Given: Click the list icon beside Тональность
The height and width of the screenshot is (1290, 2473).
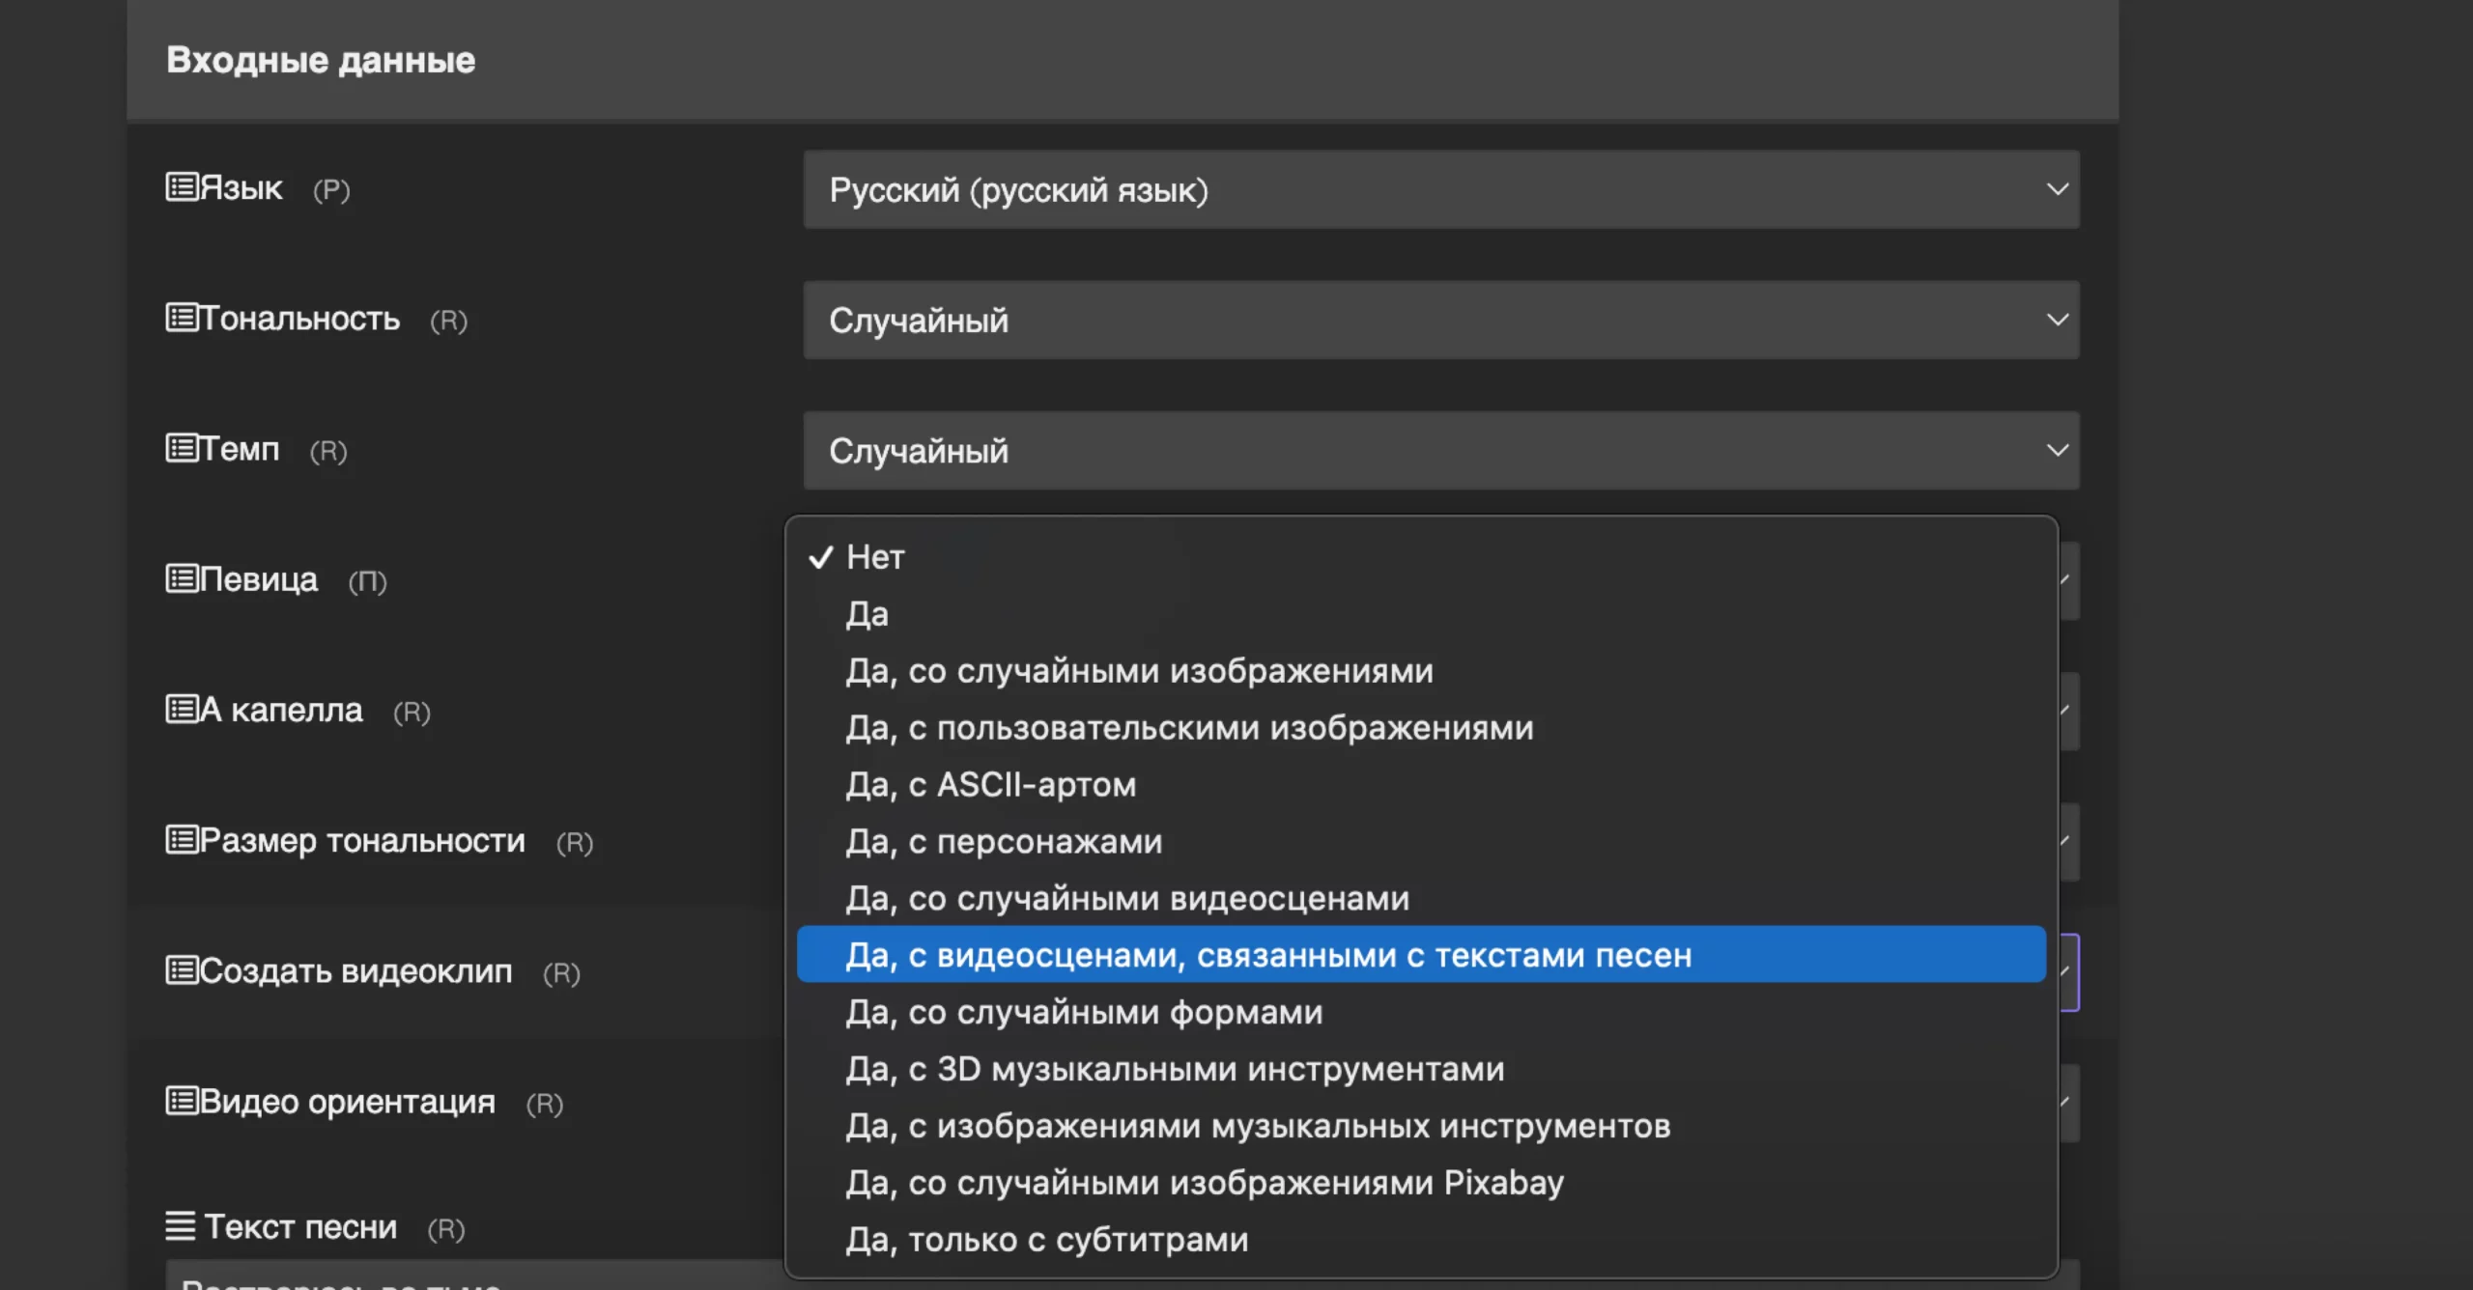Looking at the screenshot, I should tap(182, 317).
